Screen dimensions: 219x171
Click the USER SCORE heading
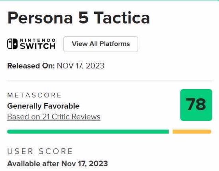[x=40, y=151]
